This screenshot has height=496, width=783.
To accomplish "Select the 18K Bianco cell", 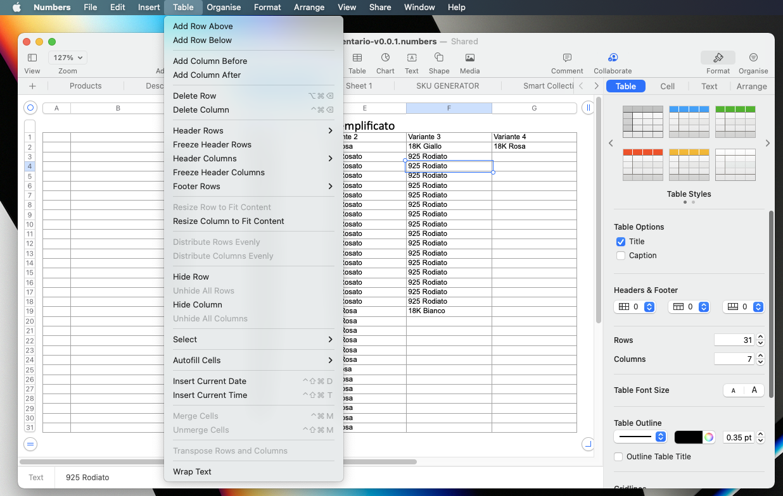I will [x=449, y=311].
